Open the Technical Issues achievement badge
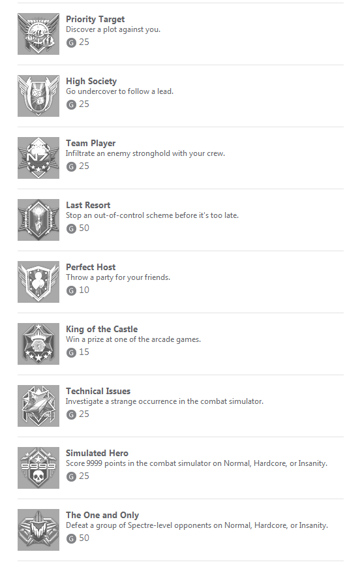 (x=38, y=406)
